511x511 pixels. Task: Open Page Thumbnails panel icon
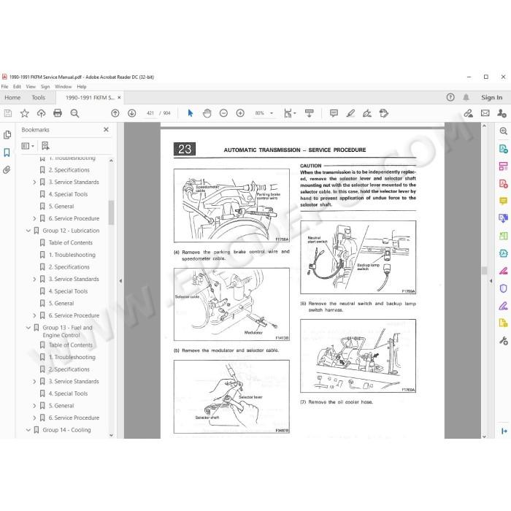7,134
